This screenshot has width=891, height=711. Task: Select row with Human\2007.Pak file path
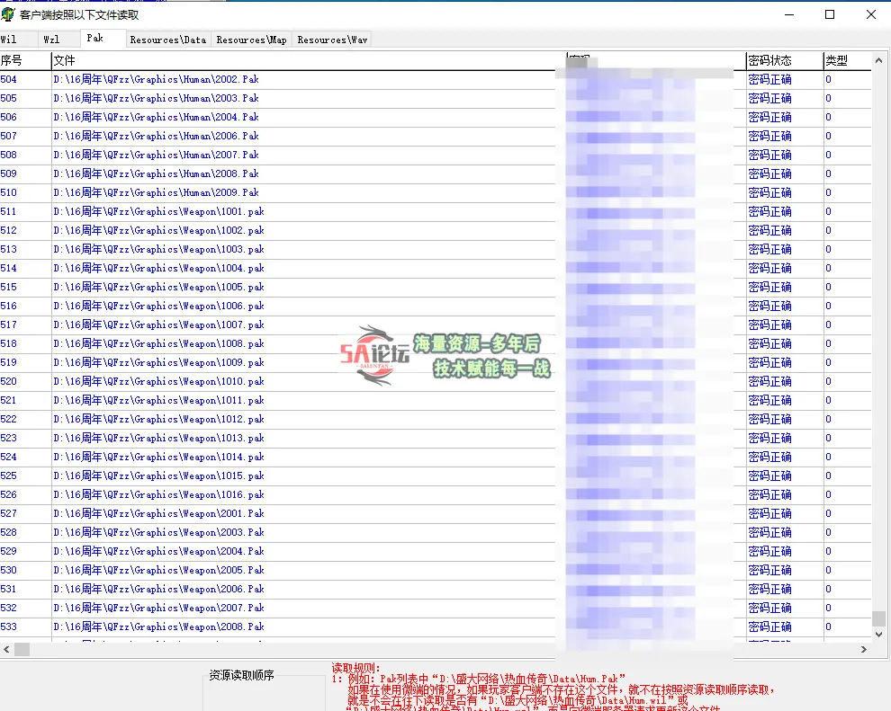coord(436,155)
